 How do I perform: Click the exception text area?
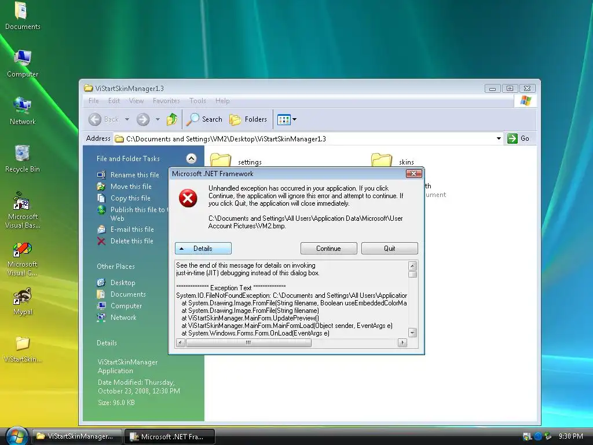pyautogui.click(x=292, y=299)
